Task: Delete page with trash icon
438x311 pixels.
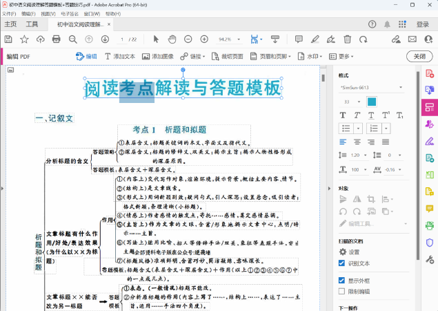Action: 347,39
